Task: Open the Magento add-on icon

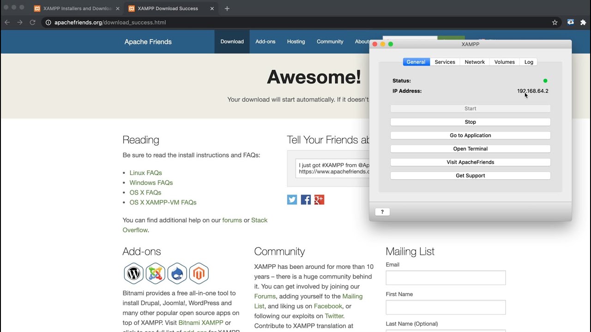Action: (x=199, y=273)
